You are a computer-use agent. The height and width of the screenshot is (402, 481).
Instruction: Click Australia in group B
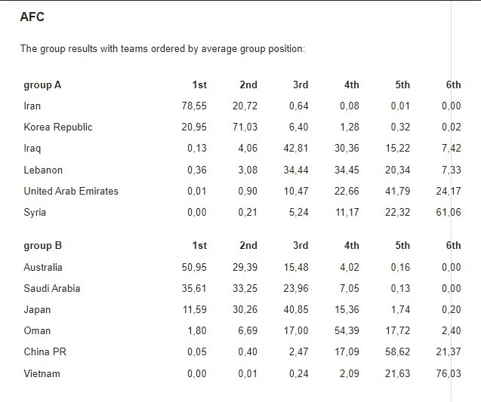pyautogui.click(x=43, y=267)
